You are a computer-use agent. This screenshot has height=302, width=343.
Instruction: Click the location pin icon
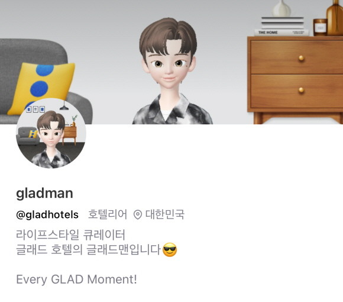(138, 214)
